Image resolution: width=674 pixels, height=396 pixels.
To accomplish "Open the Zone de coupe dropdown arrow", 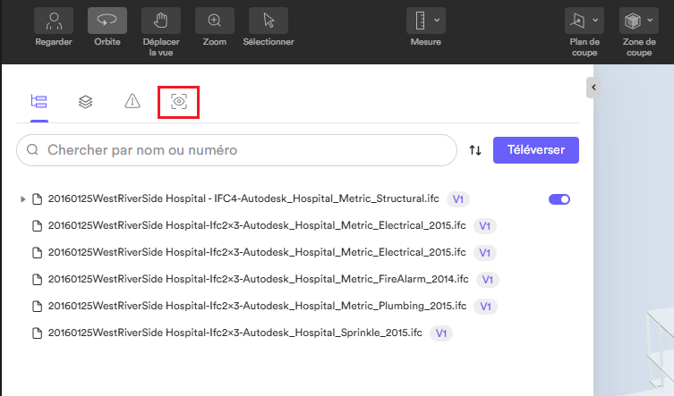I will 650,21.
